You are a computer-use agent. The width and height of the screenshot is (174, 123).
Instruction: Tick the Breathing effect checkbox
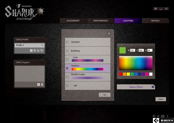click(67, 51)
